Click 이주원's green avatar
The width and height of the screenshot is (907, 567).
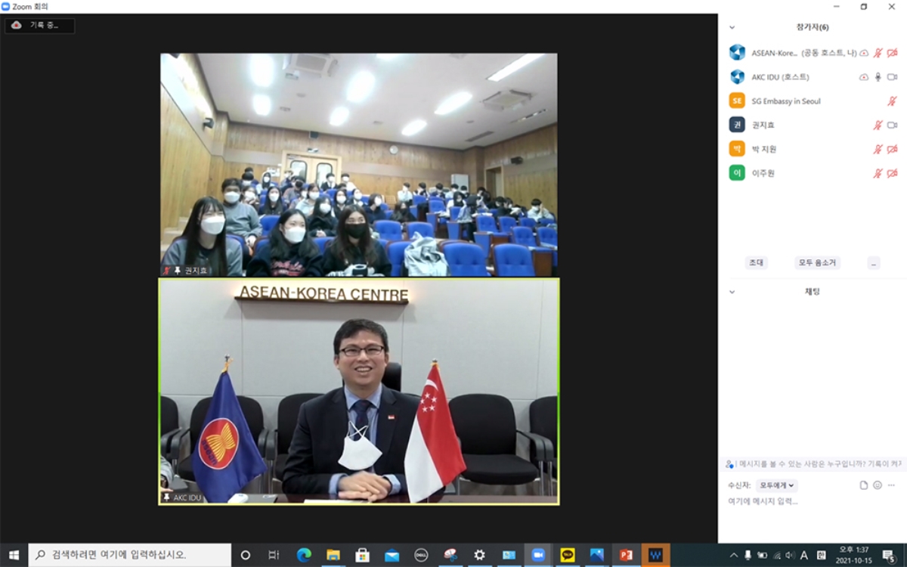737,173
